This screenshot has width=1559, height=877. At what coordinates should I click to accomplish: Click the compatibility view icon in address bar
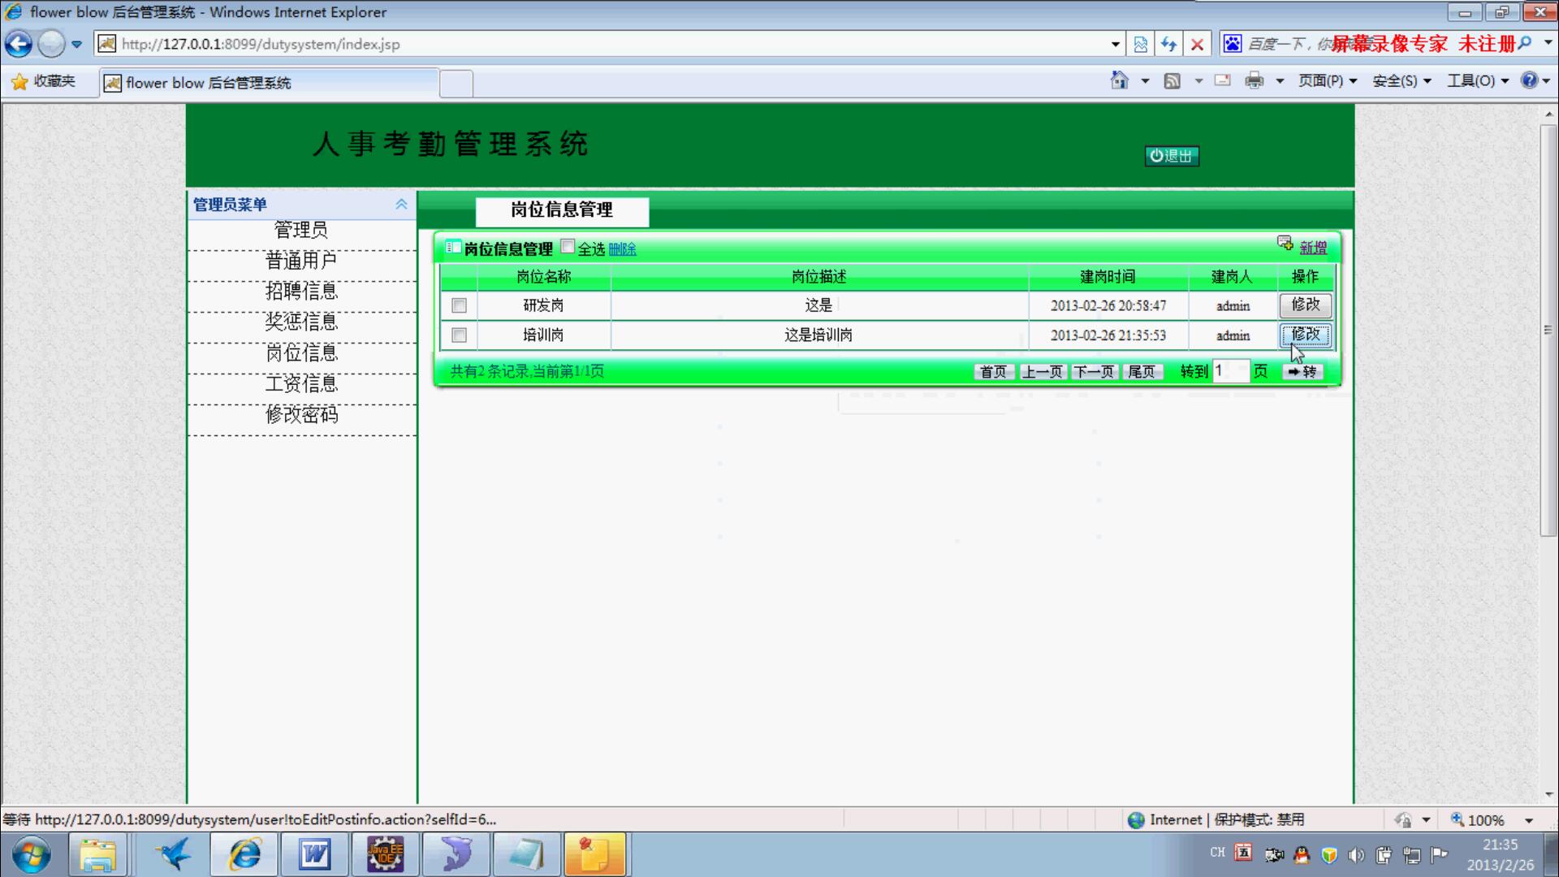[x=1141, y=44]
